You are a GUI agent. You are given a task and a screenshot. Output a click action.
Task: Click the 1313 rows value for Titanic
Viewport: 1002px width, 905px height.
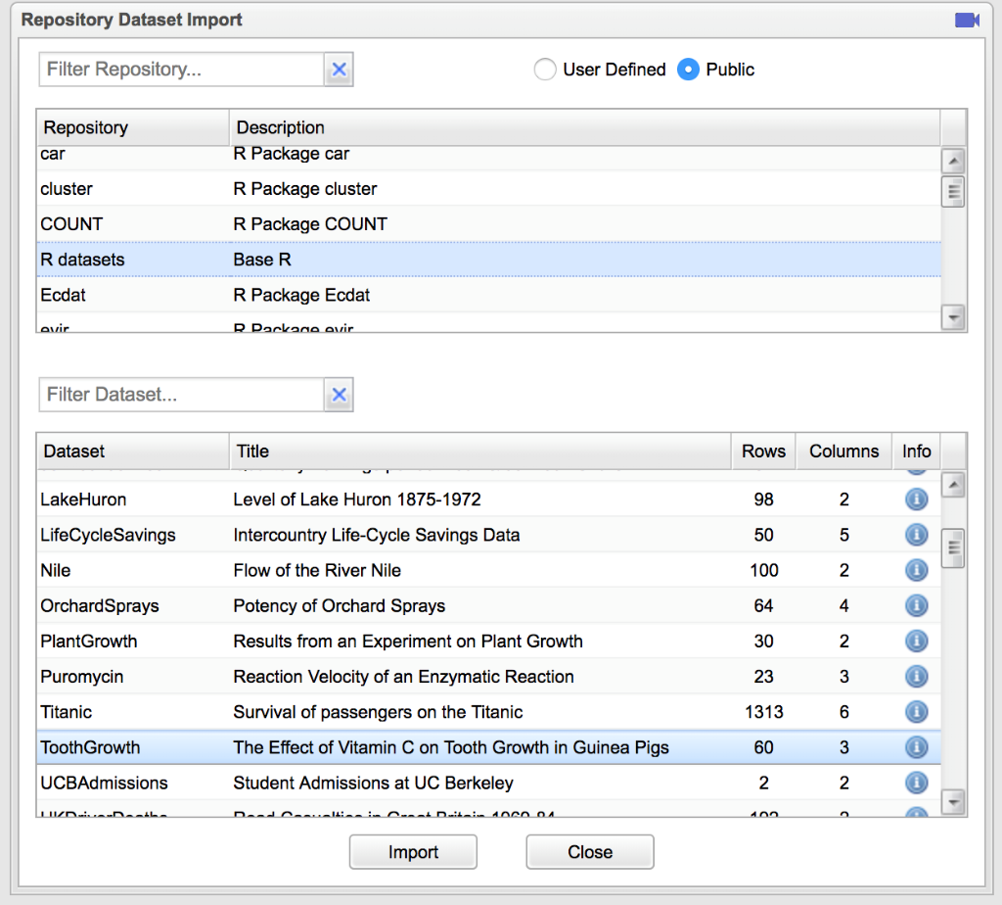pos(763,712)
